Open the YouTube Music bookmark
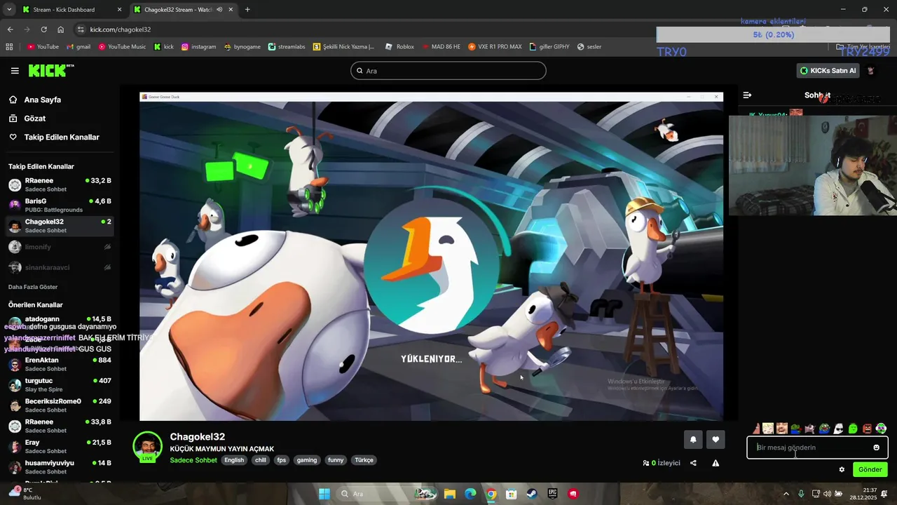The image size is (897, 505). tap(122, 47)
